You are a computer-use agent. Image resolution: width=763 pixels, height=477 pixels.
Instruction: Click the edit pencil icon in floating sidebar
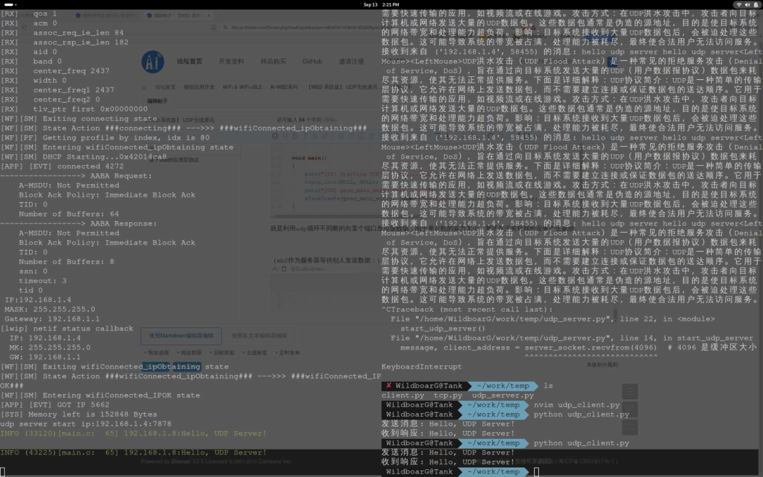[630, 410]
